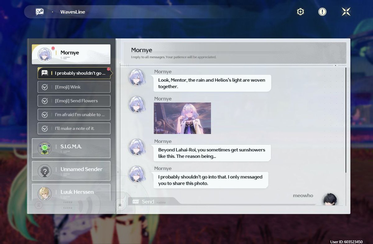Screen dimensions: 373x244
Task: Open the exclamation info icon
Action: click(322, 12)
